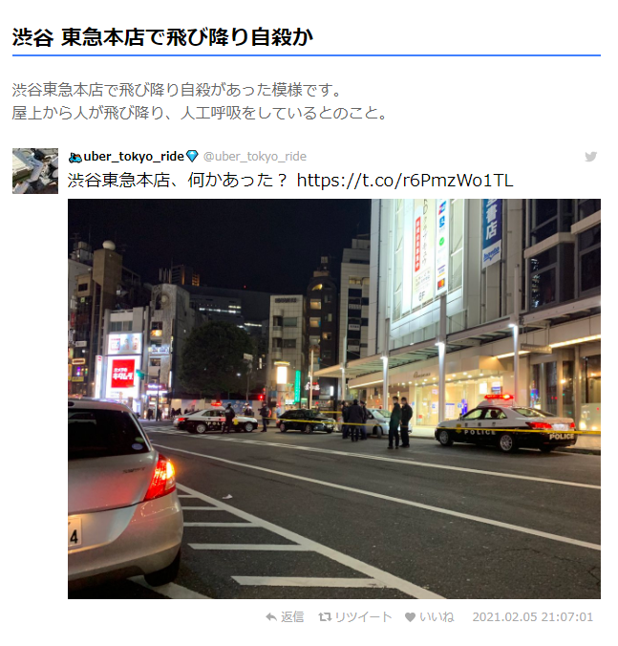Click the 返信 reply text
The height and width of the screenshot is (646, 618).
(x=292, y=616)
